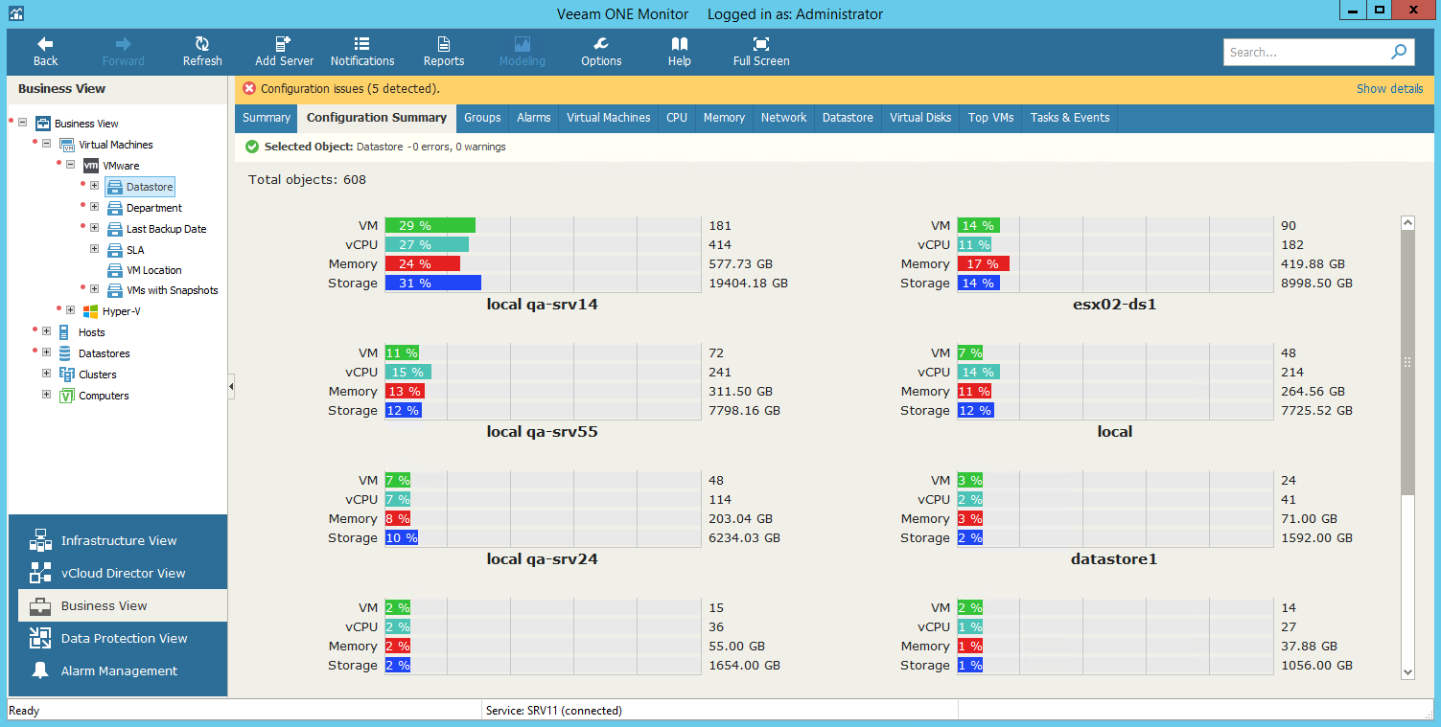Open the Top VMs tab
Screen dimensions: 1441x727
click(990, 118)
